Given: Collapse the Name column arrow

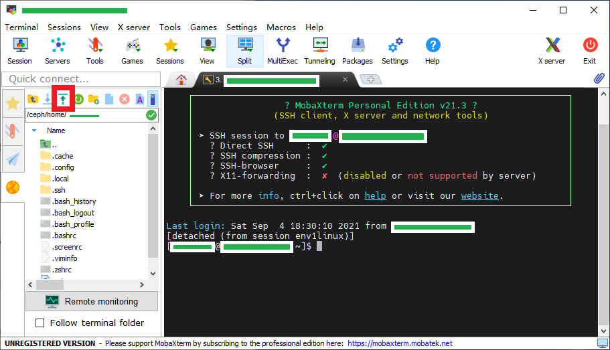Looking at the screenshot, I should point(34,130).
